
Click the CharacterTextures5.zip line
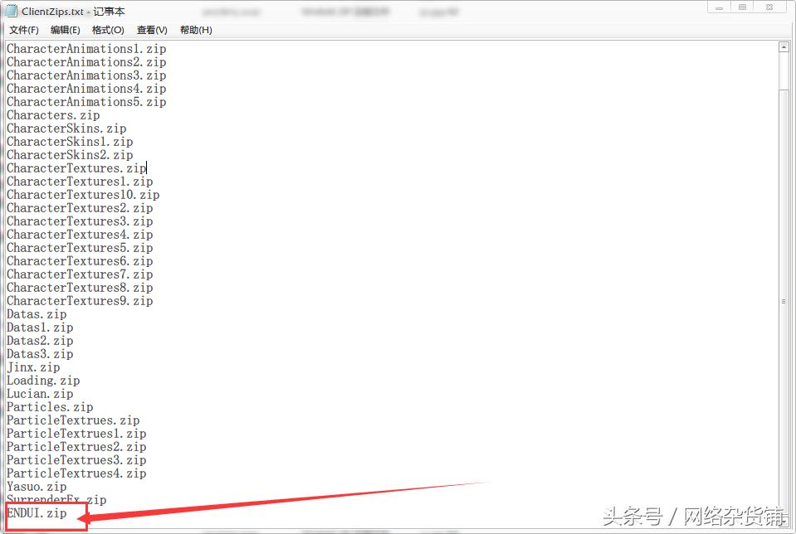[80, 248]
